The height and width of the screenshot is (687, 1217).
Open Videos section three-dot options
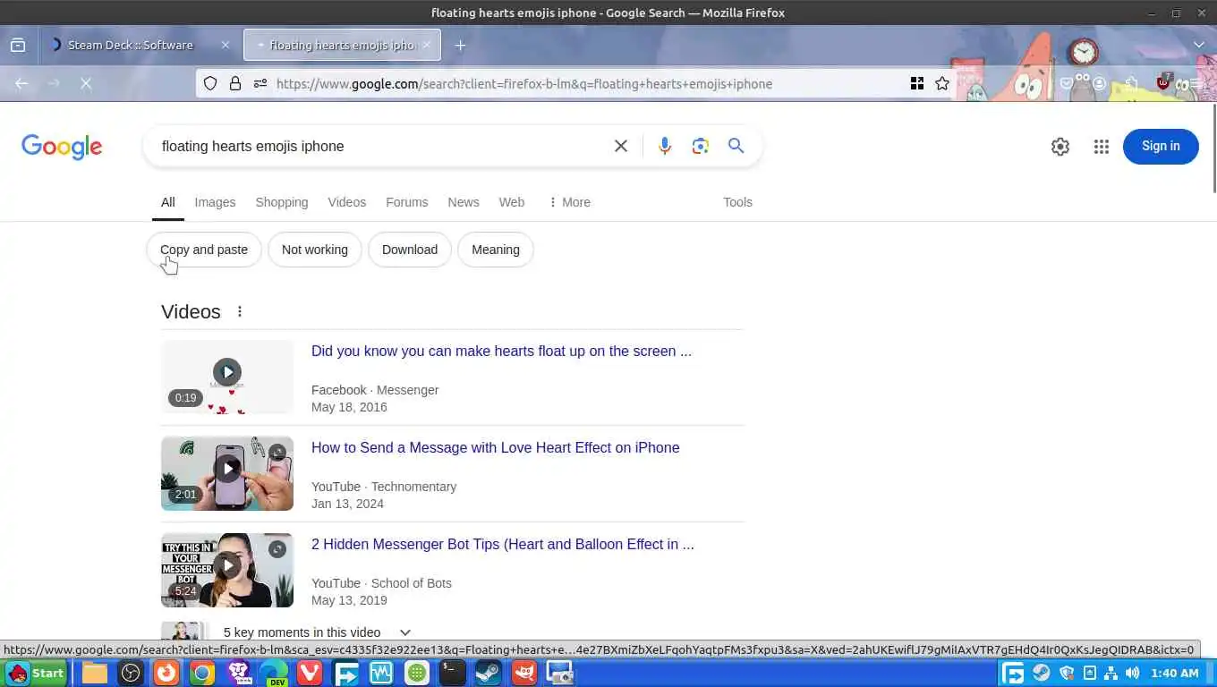(240, 311)
